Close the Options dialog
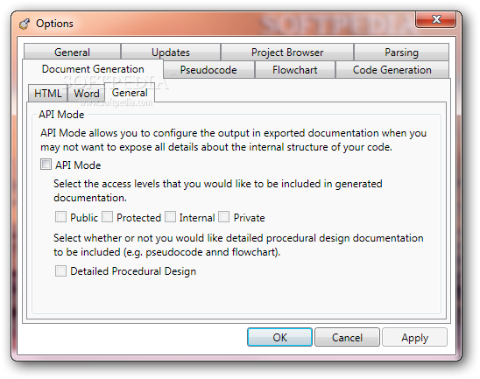Viewport: 480px width, 379px height. pyautogui.click(x=435, y=19)
